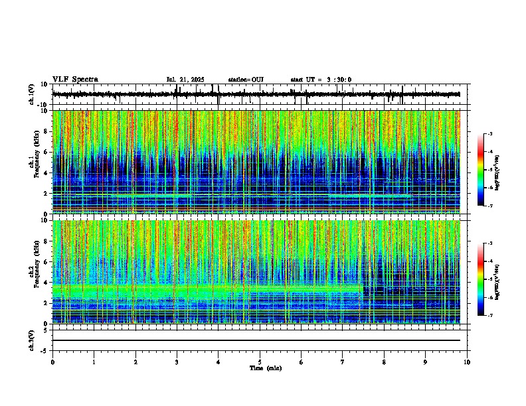526x406 pixels.
Task: Click the ch.1 spectrogram color scale bar
Action: click(480, 170)
